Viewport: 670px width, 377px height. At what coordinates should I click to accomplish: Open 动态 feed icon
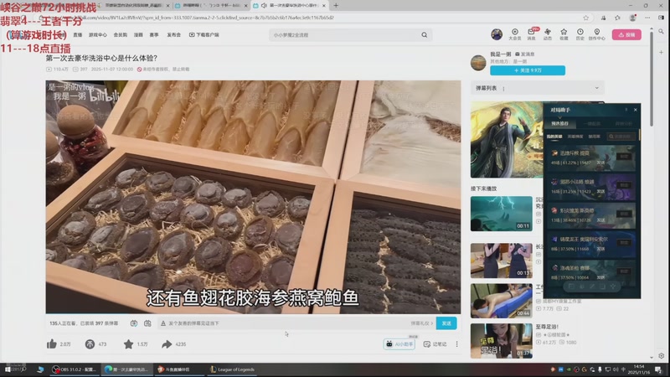[x=548, y=34]
